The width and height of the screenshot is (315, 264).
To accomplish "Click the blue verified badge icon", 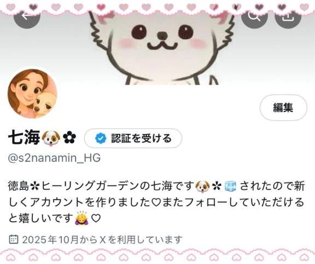I will (x=101, y=138).
